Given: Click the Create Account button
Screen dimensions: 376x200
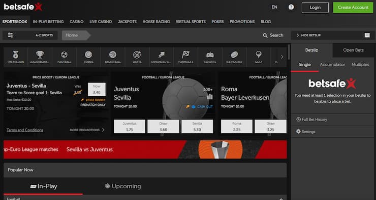Looking at the screenshot, I should pos(353,8).
